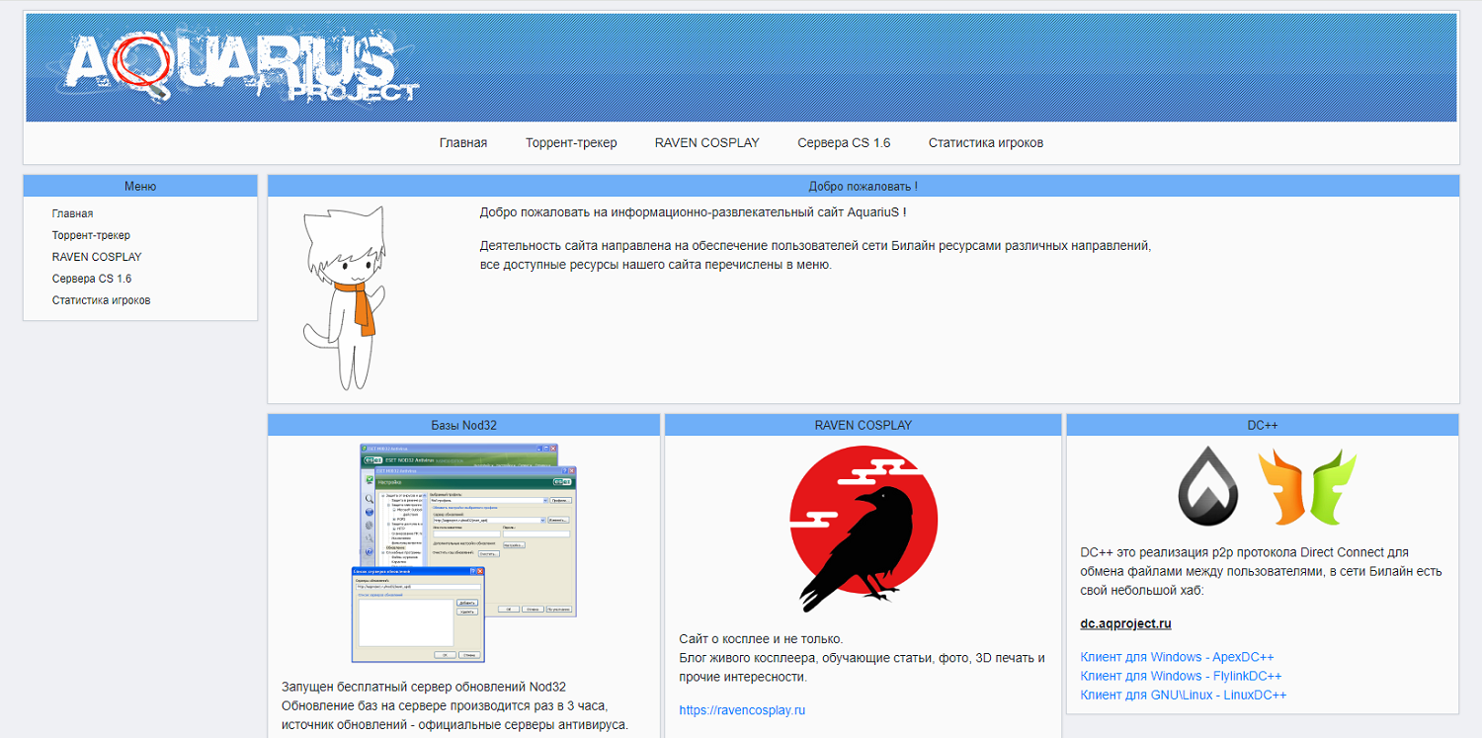
Task: Click the red raven cosplay logo
Action: (x=863, y=529)
